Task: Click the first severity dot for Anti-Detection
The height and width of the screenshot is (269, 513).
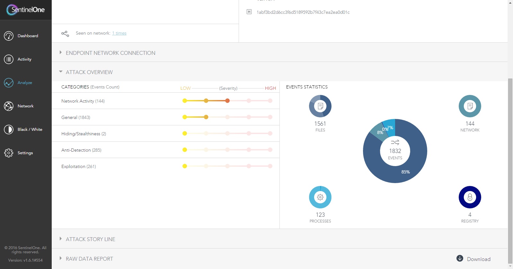Action: pos(185,150)
